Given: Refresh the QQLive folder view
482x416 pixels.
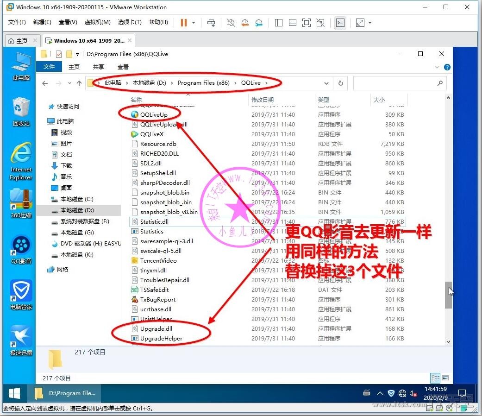Looking at the screenshot, I should coord(341,83).
